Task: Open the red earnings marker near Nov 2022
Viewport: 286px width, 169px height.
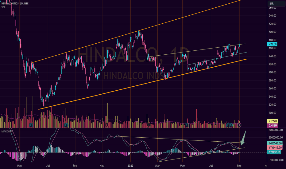Action: tap(107, 125)
